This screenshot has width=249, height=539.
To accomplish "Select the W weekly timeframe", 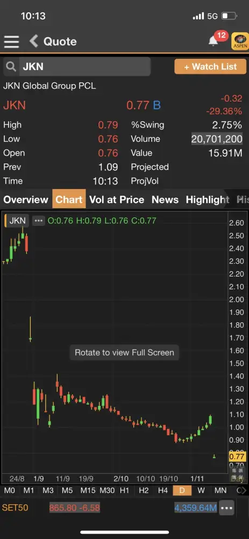I will (x=201, y=490).
